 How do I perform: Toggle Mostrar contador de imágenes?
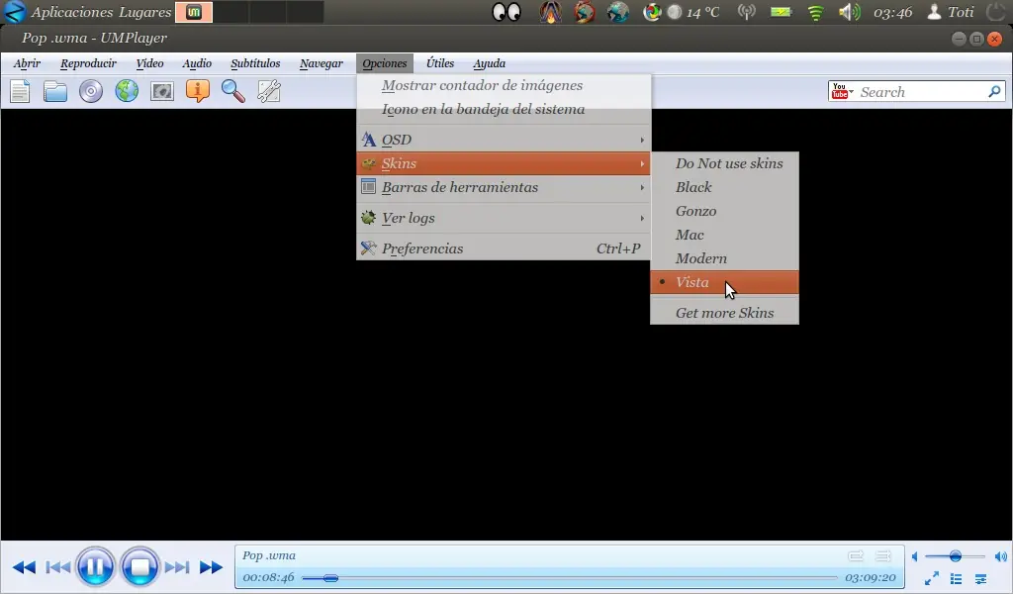(x=504, y=85)
